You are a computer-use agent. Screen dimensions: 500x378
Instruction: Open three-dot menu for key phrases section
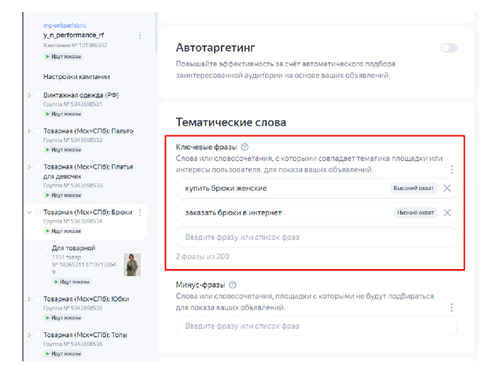[452, 170]
